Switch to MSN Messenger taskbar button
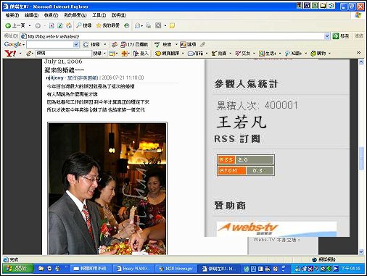The width and height of the screenshot is (367, 276). (176, 269)
